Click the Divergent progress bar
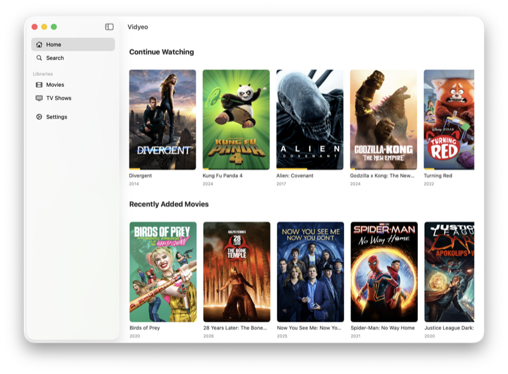This screenshot has height=374, width=508. [163, 169]
